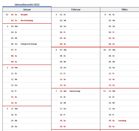Select 09. So in Januar

point(14,62)
